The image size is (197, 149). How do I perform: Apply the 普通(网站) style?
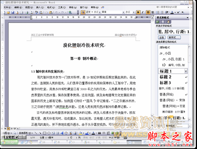coord(173,94)
